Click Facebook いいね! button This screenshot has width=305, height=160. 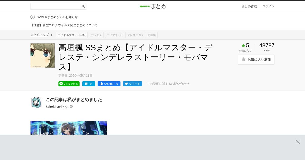(109, 84)
